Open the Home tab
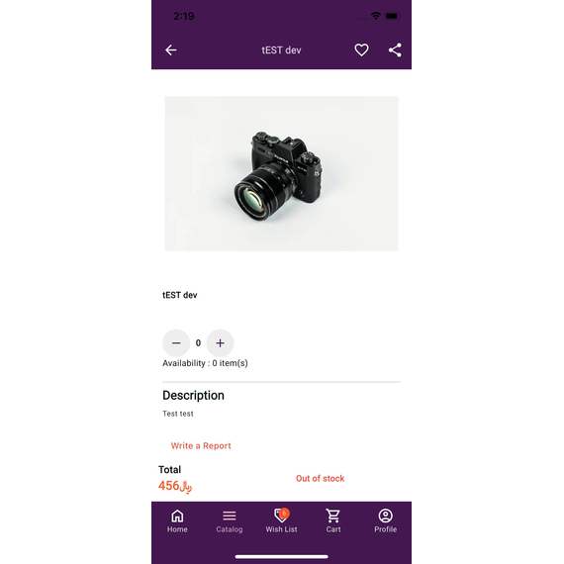This screenshot has width=564, height=564. click(x=177, y=520)
